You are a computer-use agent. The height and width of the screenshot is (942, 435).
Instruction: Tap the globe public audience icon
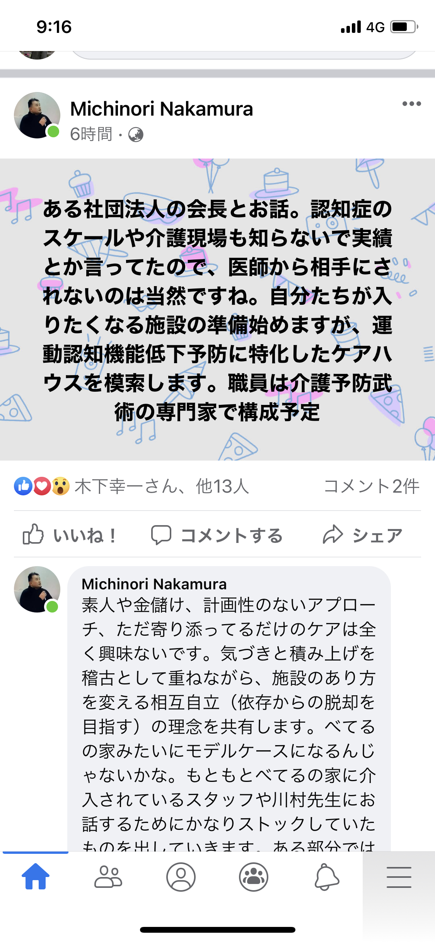point(136,135)
